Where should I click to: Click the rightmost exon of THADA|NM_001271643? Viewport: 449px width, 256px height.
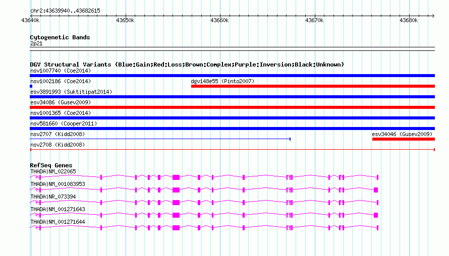click(376, 215)
